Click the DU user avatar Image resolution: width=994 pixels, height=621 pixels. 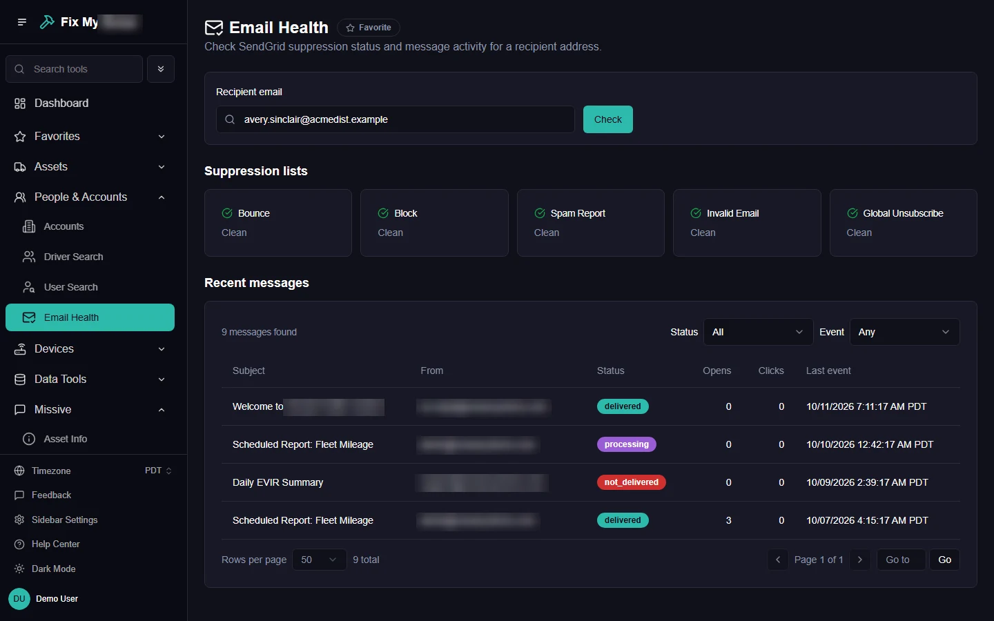(x=19, y=599)
